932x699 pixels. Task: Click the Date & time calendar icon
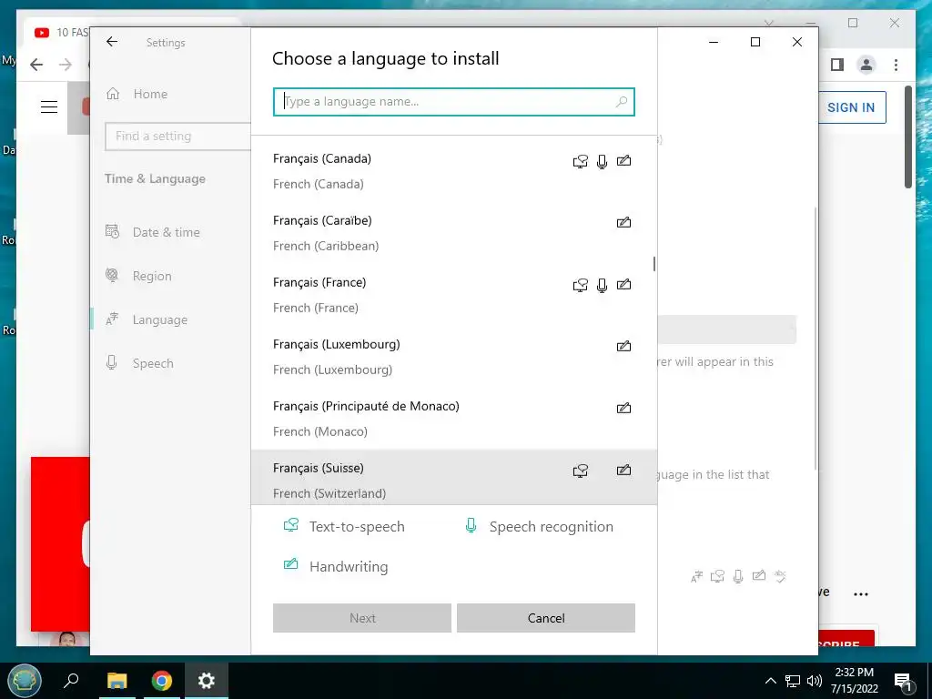tap(112, 231)
